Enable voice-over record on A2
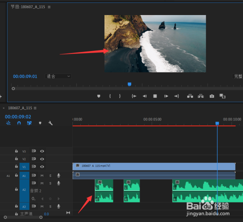The height and width of the screenshot is (222, 243). click(x=59, y=183)
